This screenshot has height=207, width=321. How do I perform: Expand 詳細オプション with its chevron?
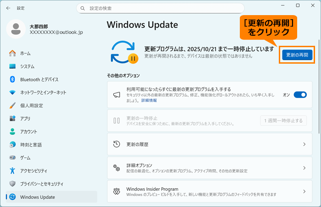pyautogui.click(x=304, y=168)
